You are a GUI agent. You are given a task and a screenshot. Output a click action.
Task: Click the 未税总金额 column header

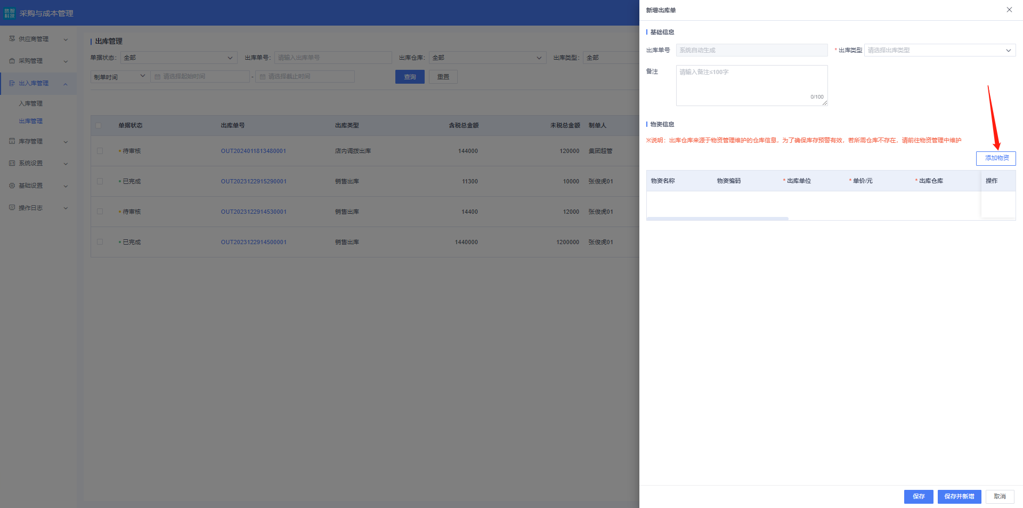click(565, 125)
